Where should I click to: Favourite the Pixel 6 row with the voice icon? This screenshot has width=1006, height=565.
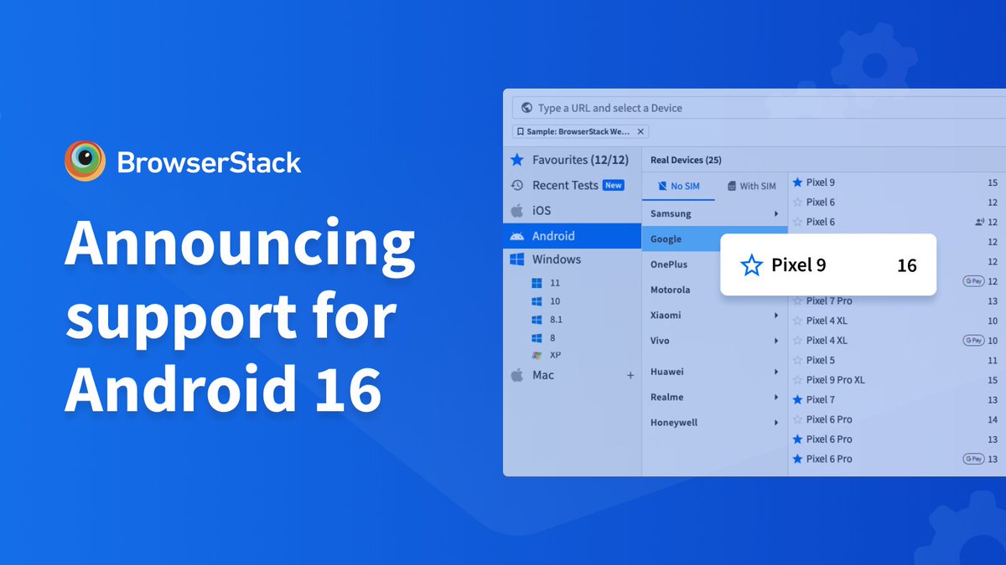tap(797, 222)
